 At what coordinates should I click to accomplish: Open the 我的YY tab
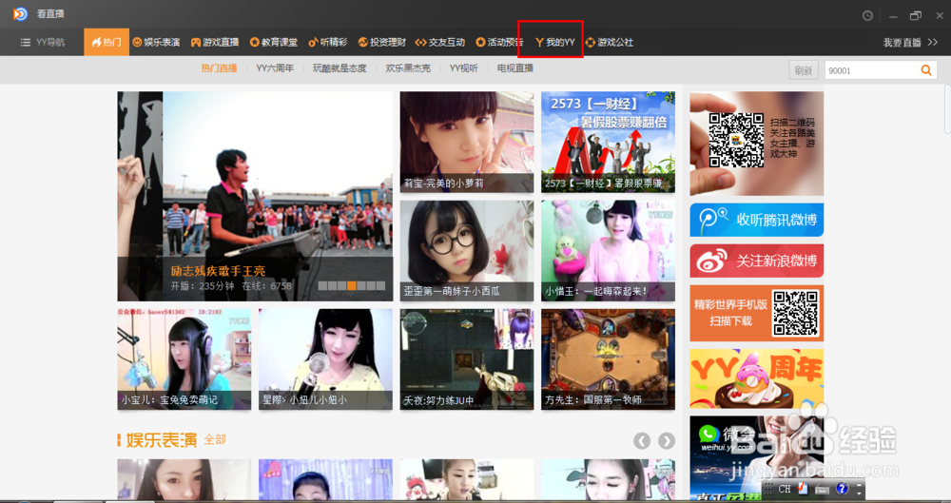tap(555, 43)
